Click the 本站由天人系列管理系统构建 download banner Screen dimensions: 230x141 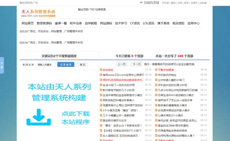pyautogui.click(x=59, y=105)
